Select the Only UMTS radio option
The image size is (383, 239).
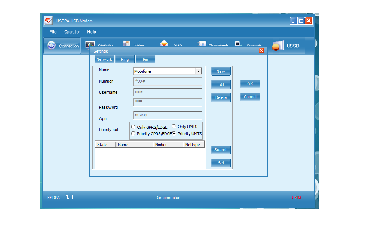pyautogui.click(x=174, y=127)
